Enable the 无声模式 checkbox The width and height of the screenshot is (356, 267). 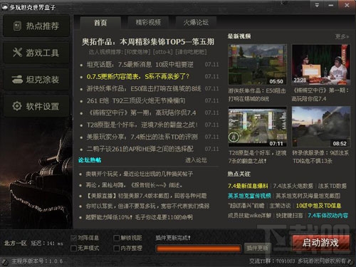(73, 248)
